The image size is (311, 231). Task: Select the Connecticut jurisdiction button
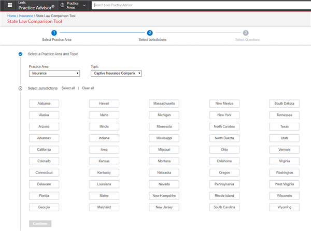[x=44, y=173]
